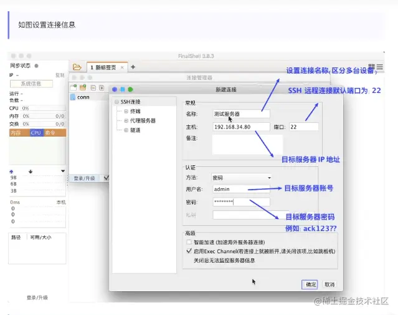
Task: Click 登录/升级 at bottom of left sidebar
Action: pyautogui.click(x=37, y=298)
